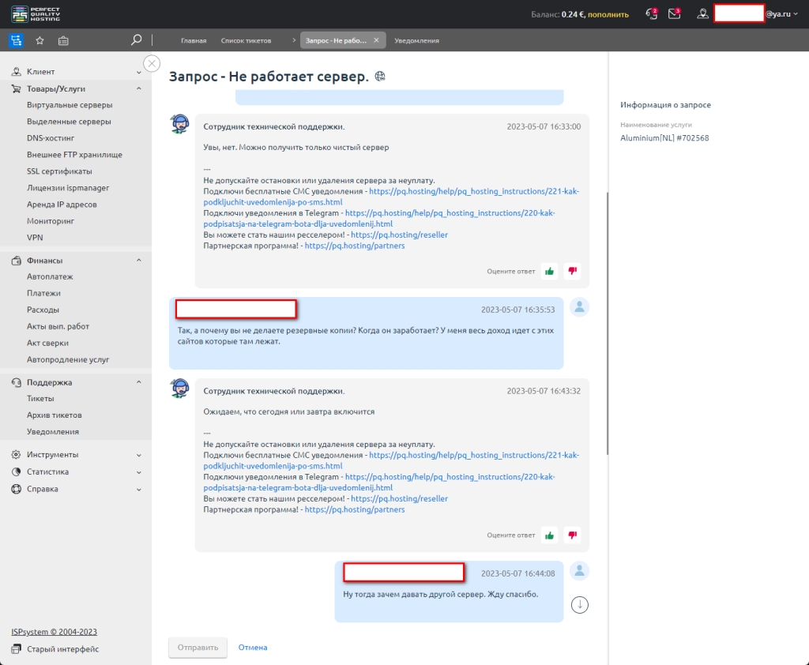The image size is (809, 665).
Task: Switch to the Список тикетов tab
Action: 246,41
